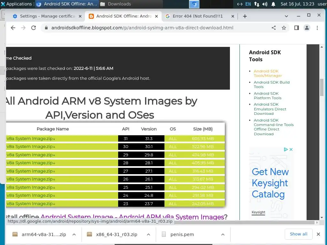This screenshot has height=245, width=327.
Task: Expand arm64-v8a-31 zip download options
Action: [x=74, y=234]
